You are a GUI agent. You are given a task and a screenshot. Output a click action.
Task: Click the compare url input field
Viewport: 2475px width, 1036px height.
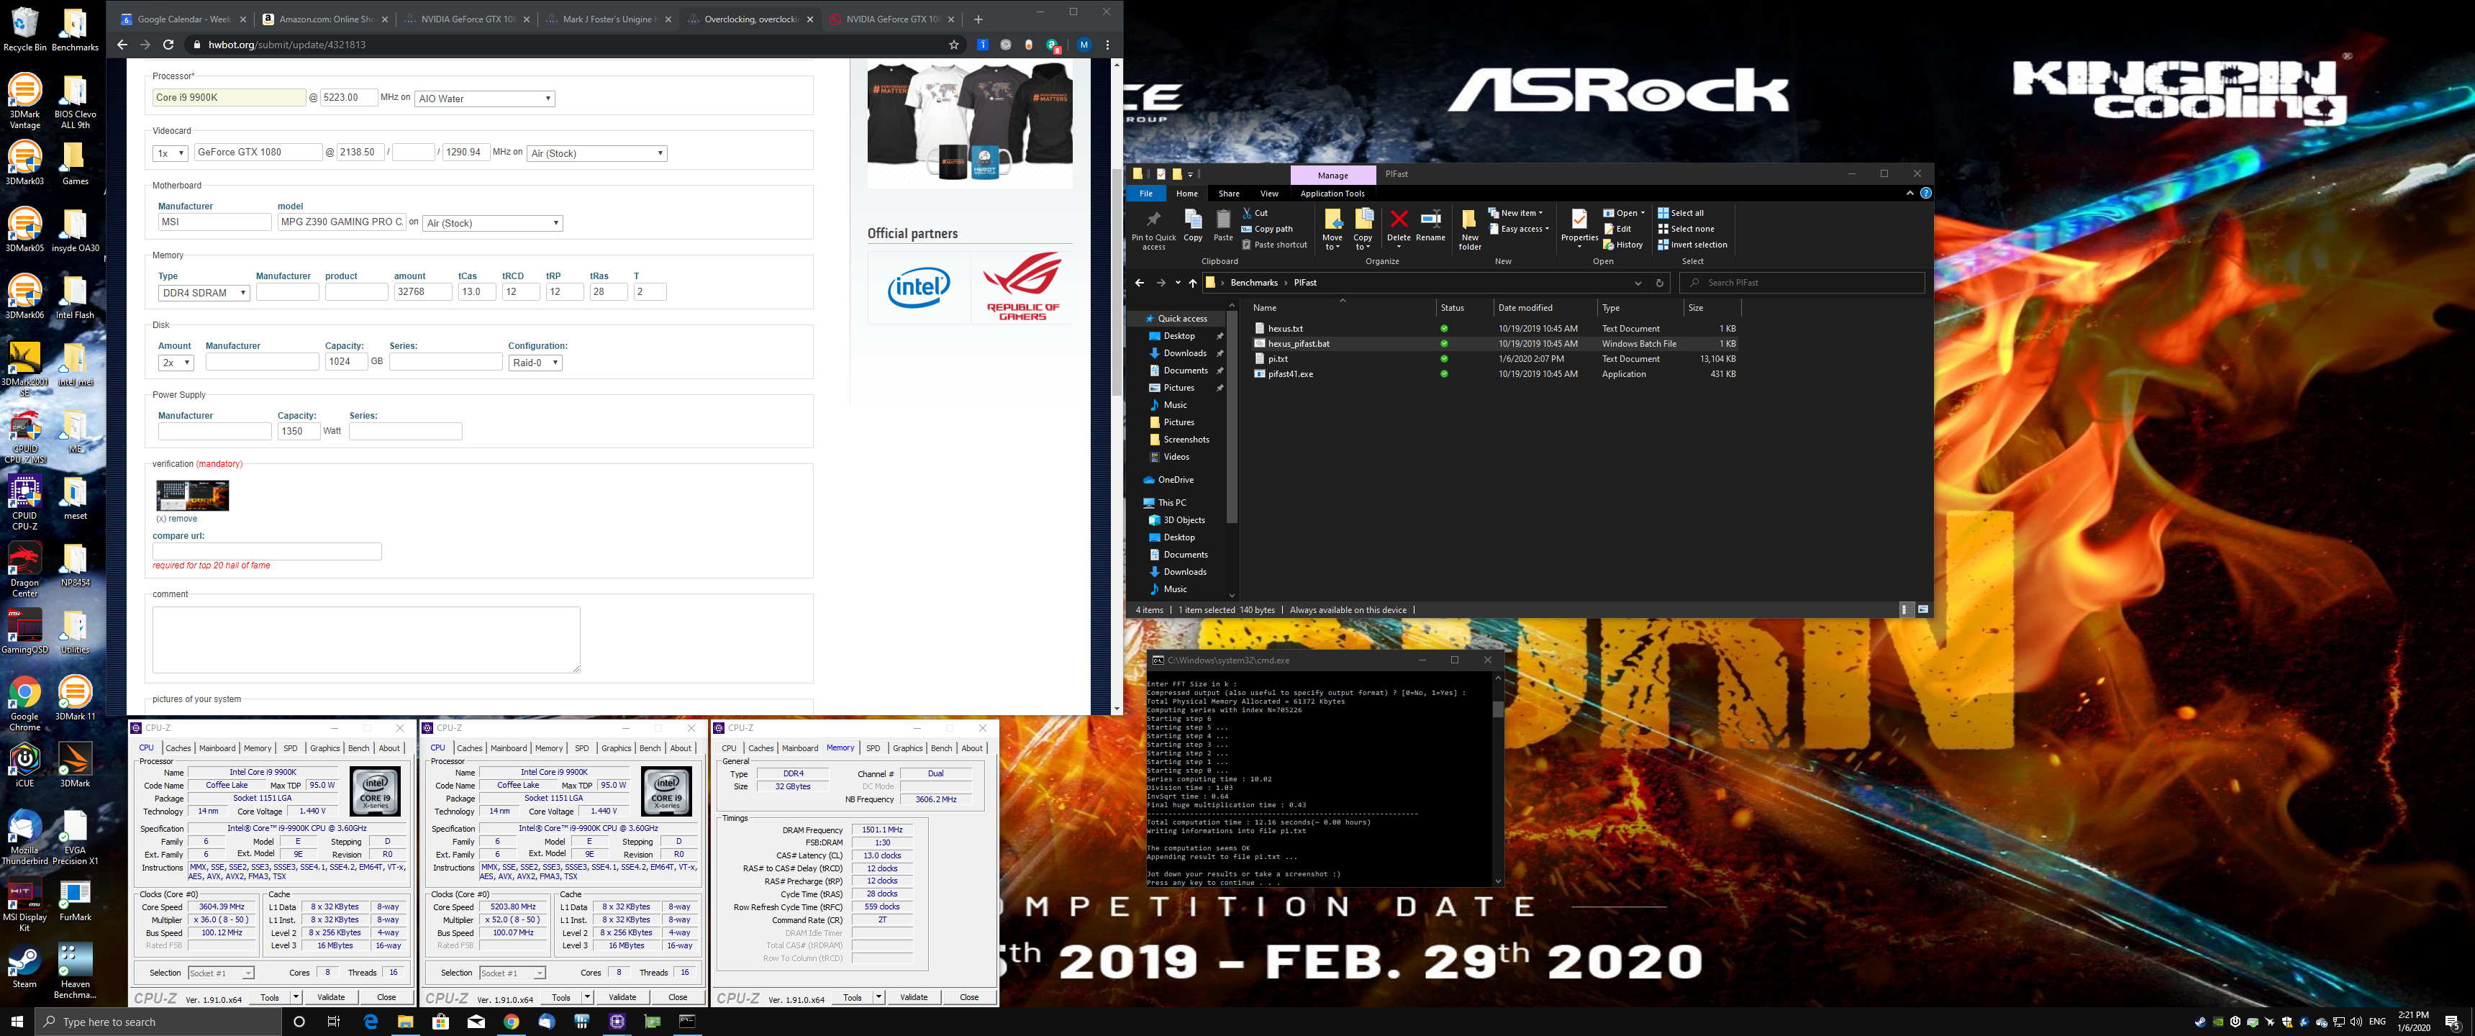[x=267, y=552]
